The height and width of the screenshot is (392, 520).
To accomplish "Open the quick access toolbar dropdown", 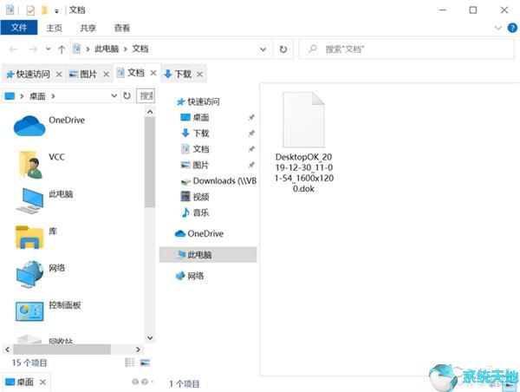I will tap(56, 11).
